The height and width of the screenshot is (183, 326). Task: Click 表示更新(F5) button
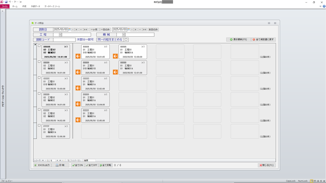[x=239, y=39]
